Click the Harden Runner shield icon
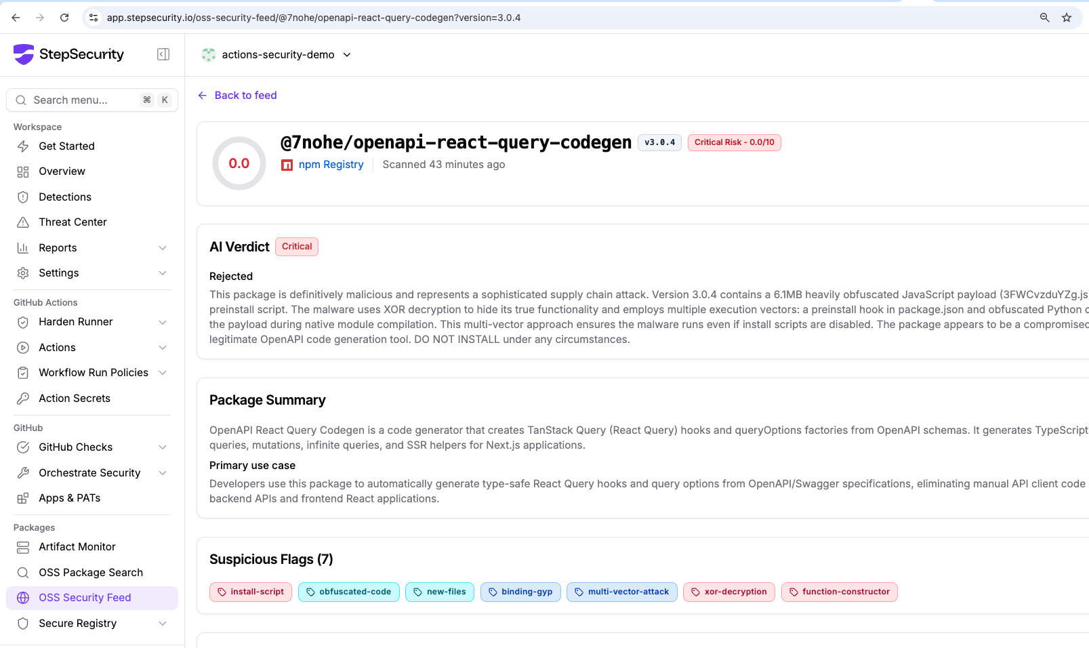The width and height of the screenshot is (1089, 648). [x=23, y=322]
